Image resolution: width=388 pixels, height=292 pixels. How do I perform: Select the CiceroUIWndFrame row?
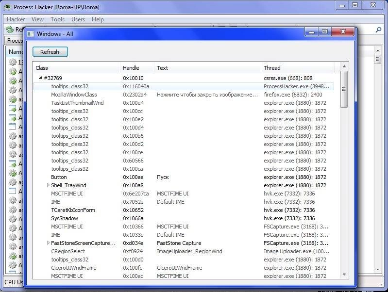point(184,268)
